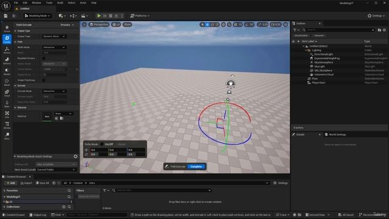Viewport: 389px width, 219px height.
Task: Click the green Play button
Action: coord(99,16)
